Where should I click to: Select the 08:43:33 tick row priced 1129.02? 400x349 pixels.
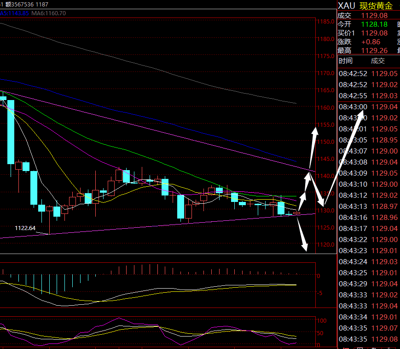click(x=368, y=295)
